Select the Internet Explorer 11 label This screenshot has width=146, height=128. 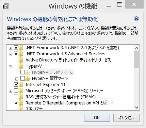(x=46, y=85)
